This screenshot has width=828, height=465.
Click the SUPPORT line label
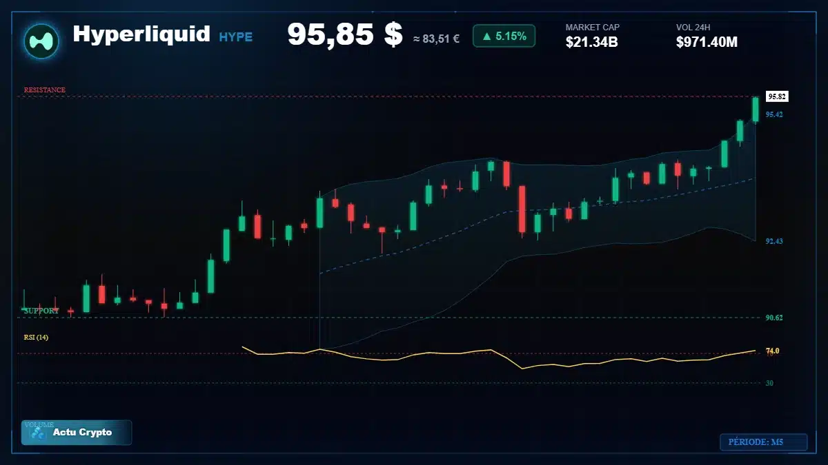click(41, 311)
